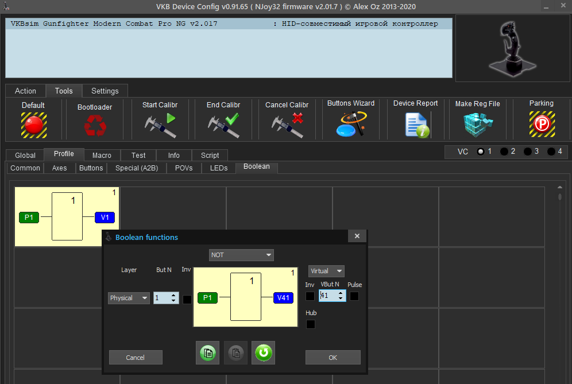572x384 pixels.
Task: Click the app icon in title bar
Action: coord(6,6)
